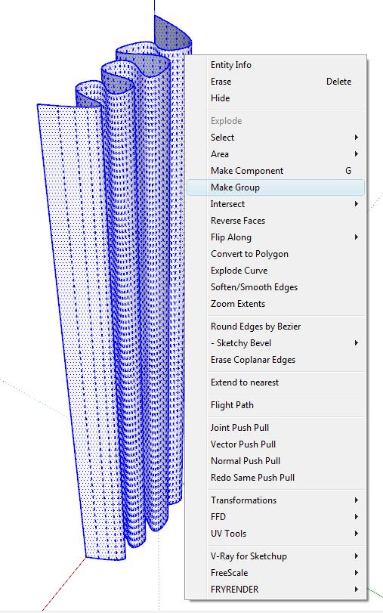Select Hide menu entry
This screenshot has width=383, height=613.
[x=276, y=98]
